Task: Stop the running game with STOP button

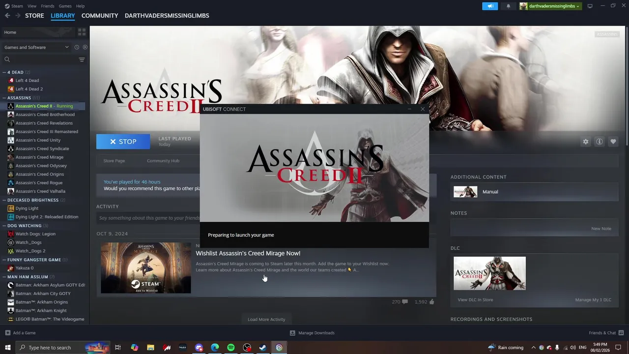Action: pyautogui.click(x=123, y=142)
